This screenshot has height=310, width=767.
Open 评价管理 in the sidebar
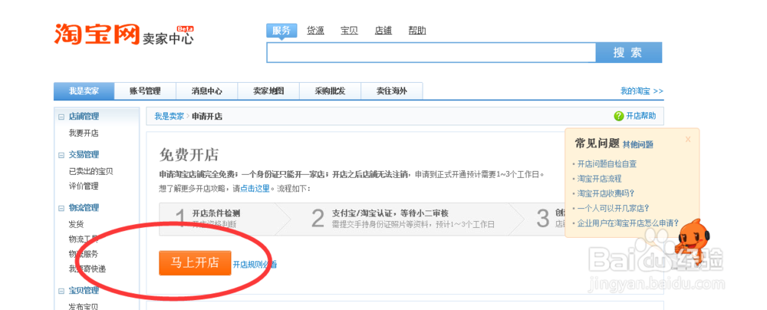click(84, 186)
